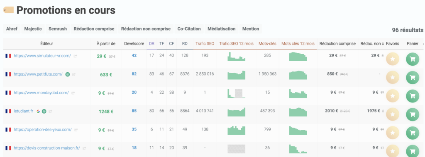Add petitfute.com to favorites star
The image size is (425, 157).
392,78
